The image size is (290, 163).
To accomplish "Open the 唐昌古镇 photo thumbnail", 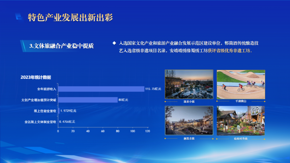I will pos(189,121).
